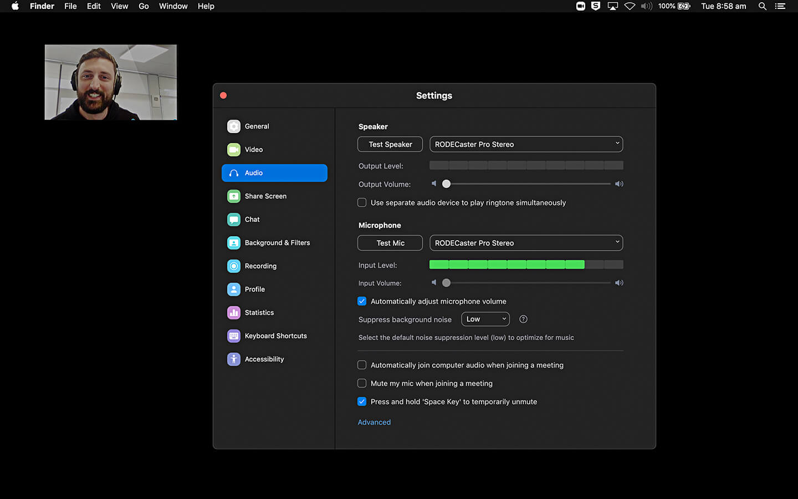798x499 pixels.
Task: Open the Statistics chart icon
Action: coord(234,313)
